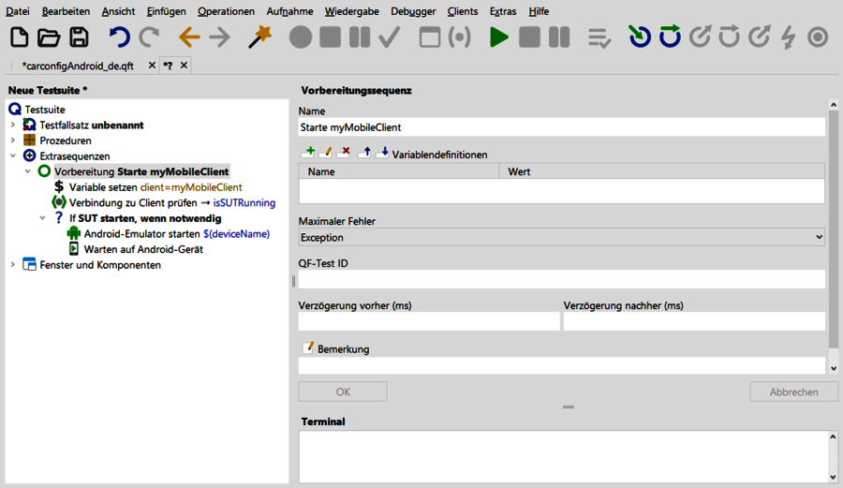Viewport: 843px width, 488px height.
Task: Add a new variable with green plus icon
Action: pyautogui.click(x=307, y=153)
